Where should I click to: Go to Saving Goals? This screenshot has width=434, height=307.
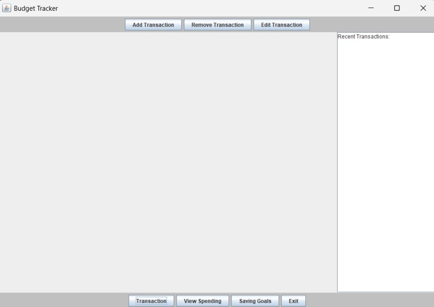(255, 301)
